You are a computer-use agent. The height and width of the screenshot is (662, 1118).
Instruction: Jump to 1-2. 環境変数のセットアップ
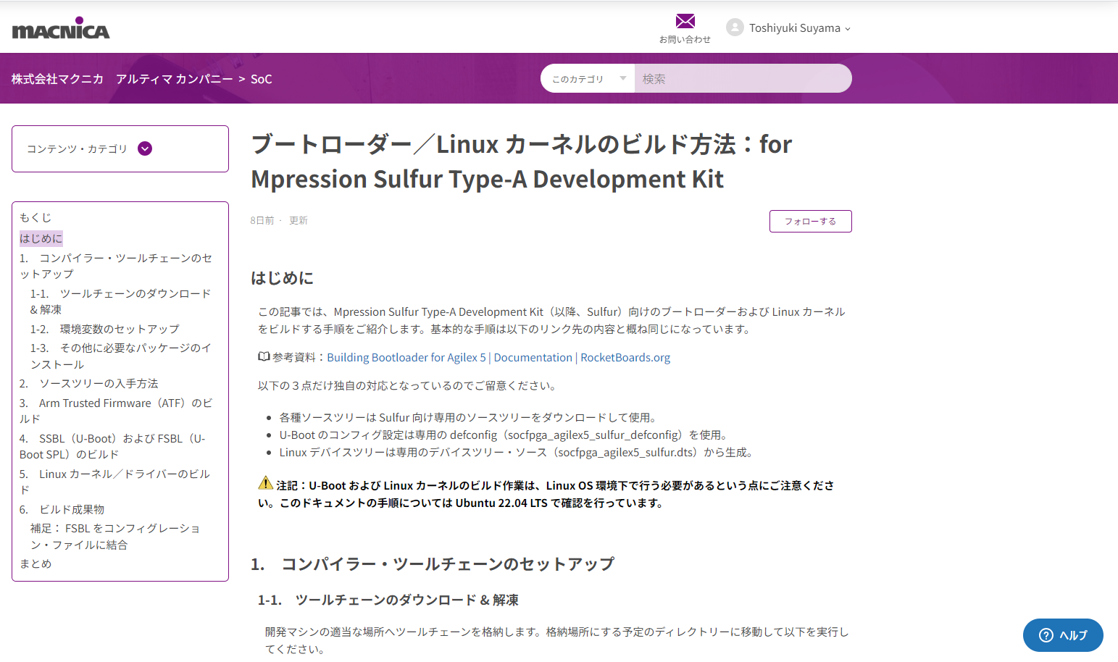105,329
